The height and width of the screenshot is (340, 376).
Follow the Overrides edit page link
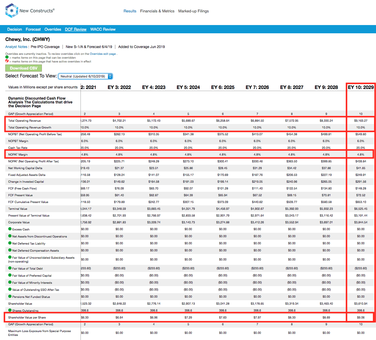tap(103, 54)
